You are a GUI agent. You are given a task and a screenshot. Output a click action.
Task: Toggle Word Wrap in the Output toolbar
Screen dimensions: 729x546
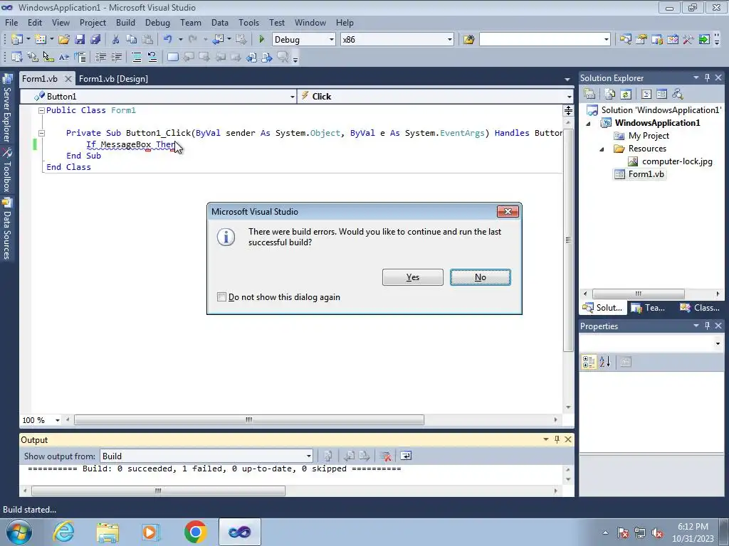pos(405,456)
